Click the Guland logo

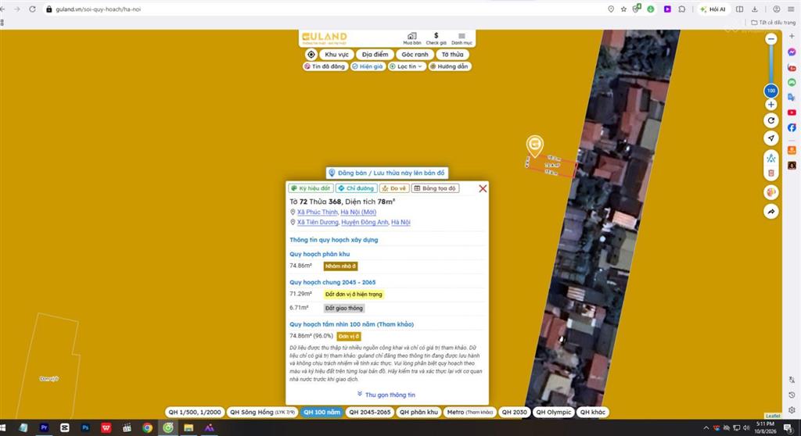point(325,38)
